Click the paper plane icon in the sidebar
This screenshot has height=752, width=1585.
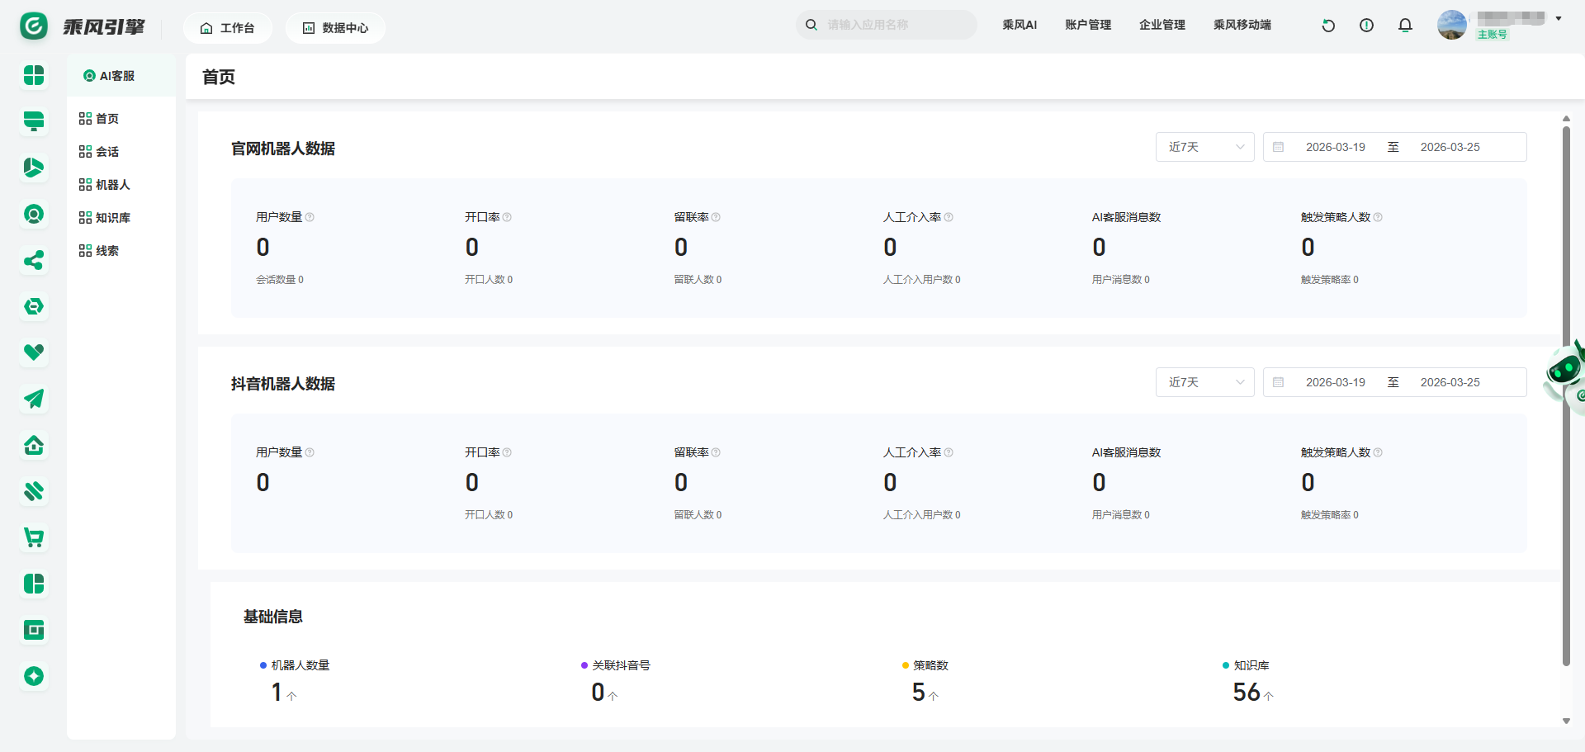(x=34, y=400)
